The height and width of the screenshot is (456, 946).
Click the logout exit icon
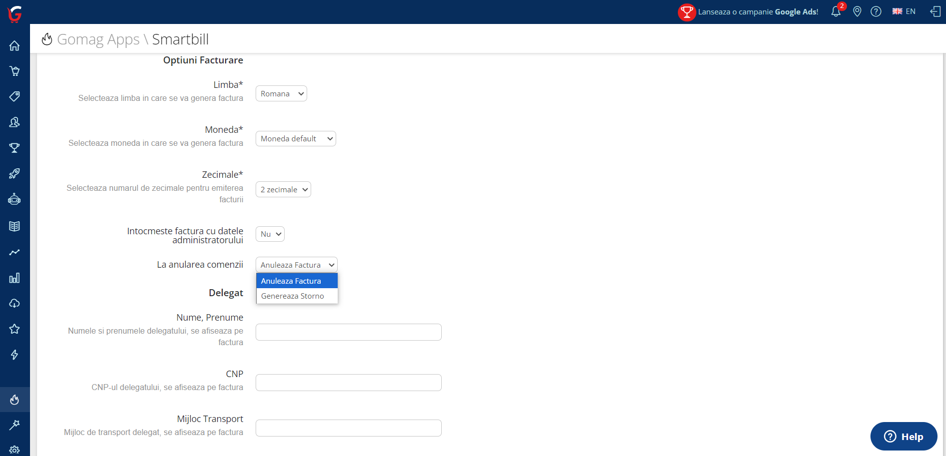click(x=935, y=11)
